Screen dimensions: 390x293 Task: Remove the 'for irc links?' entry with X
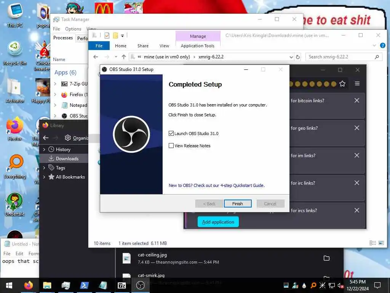tap(356, 183)
